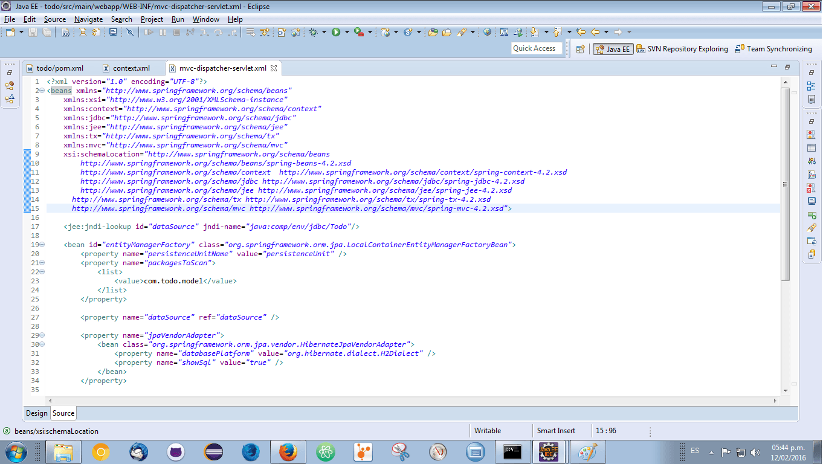Viewport: 823px width, 464px height.
Task: Click the Task List icon in right sidebar
Action: click(x=812, y=100)
